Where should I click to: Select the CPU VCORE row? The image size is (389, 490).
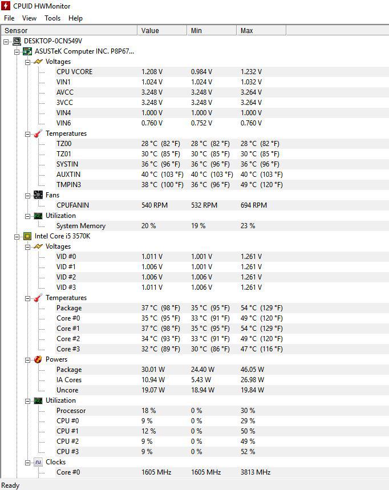(x=74, y=72)
